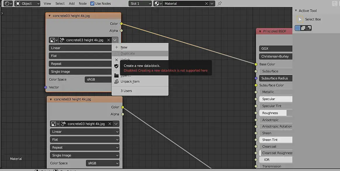Collapse the Active Tool panel
This screenshot has width=340, height=171.
296,11
